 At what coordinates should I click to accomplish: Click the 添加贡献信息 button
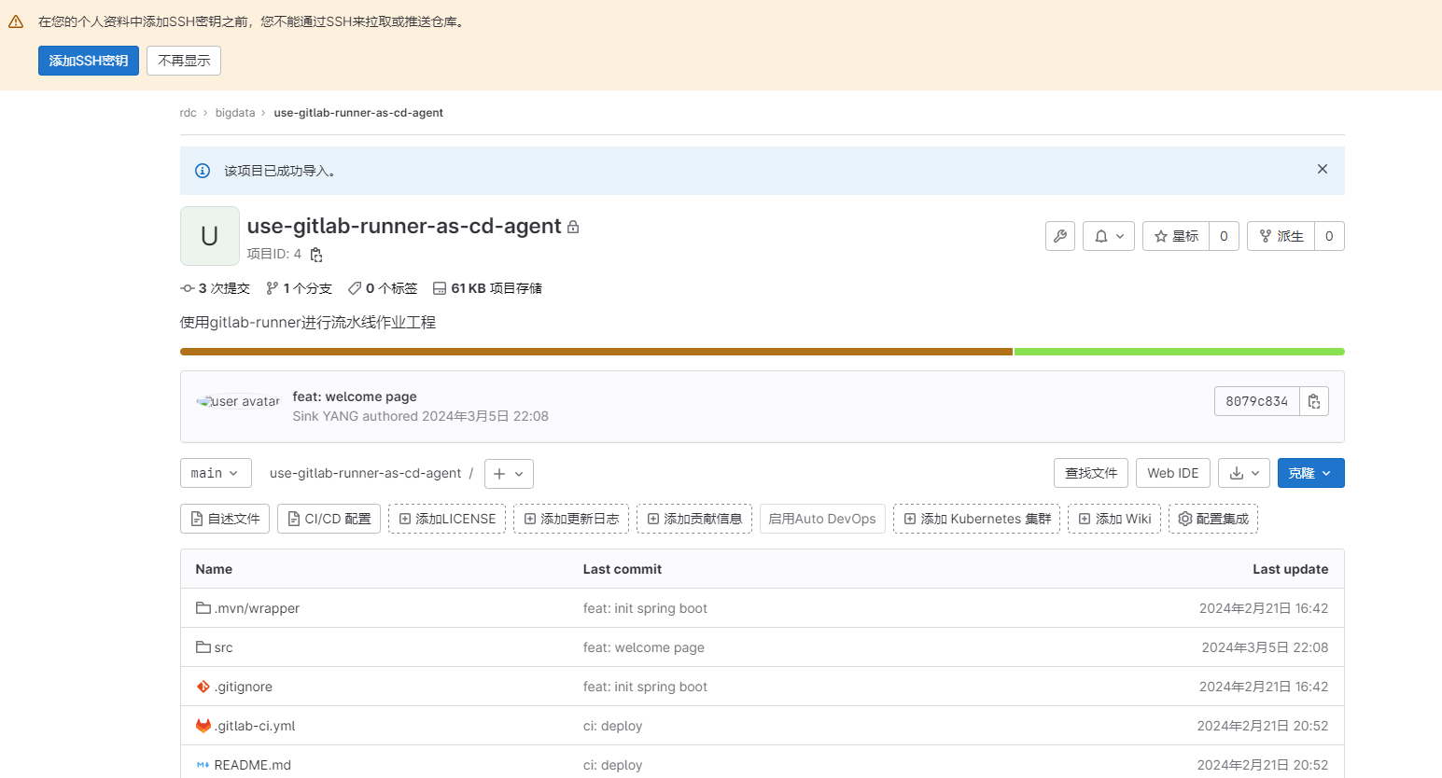click(x=694, y=519)
